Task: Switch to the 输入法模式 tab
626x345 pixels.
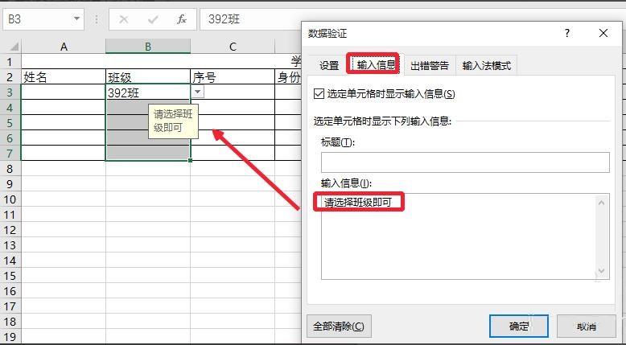Action: 486,65
